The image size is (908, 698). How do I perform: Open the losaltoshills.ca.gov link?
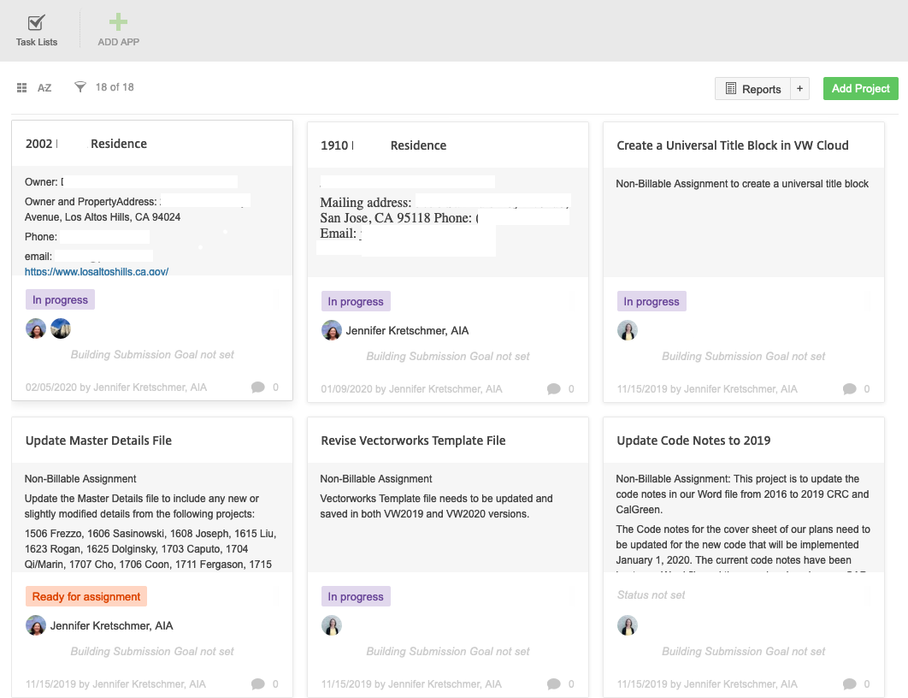(96, 271)
